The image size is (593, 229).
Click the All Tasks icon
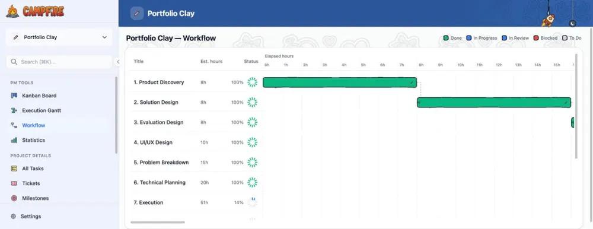[x=14, y=168]
